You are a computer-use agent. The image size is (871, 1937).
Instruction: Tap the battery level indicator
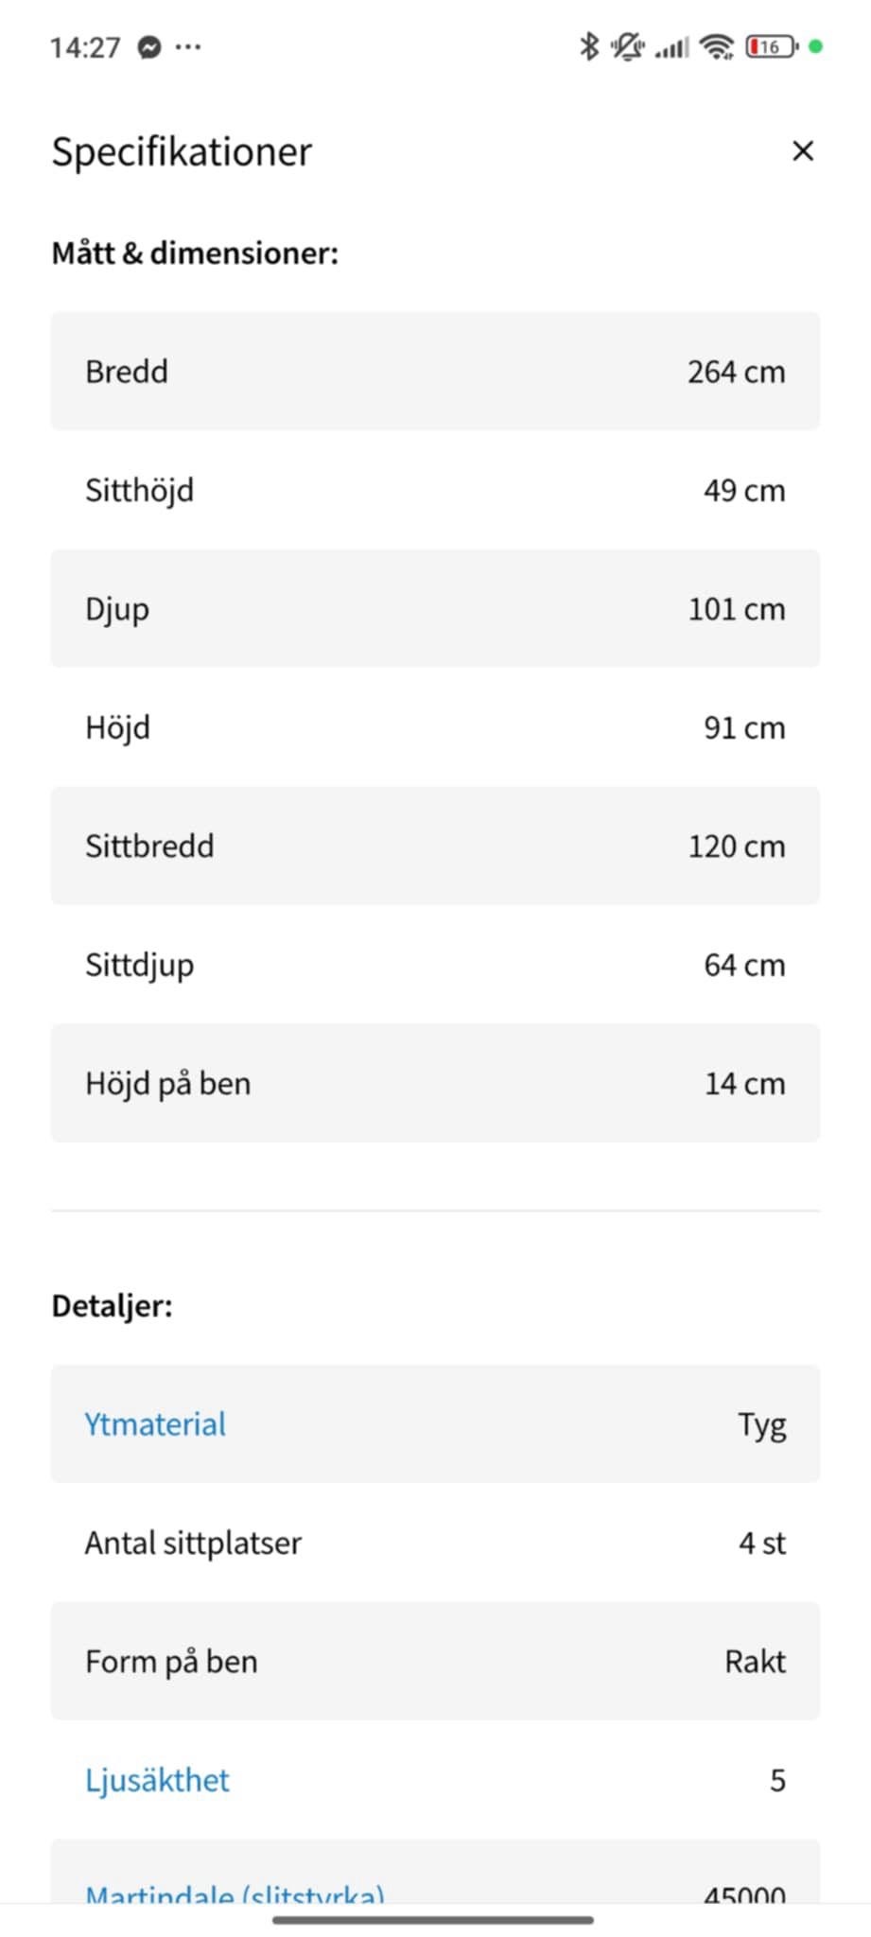point(771,45)
